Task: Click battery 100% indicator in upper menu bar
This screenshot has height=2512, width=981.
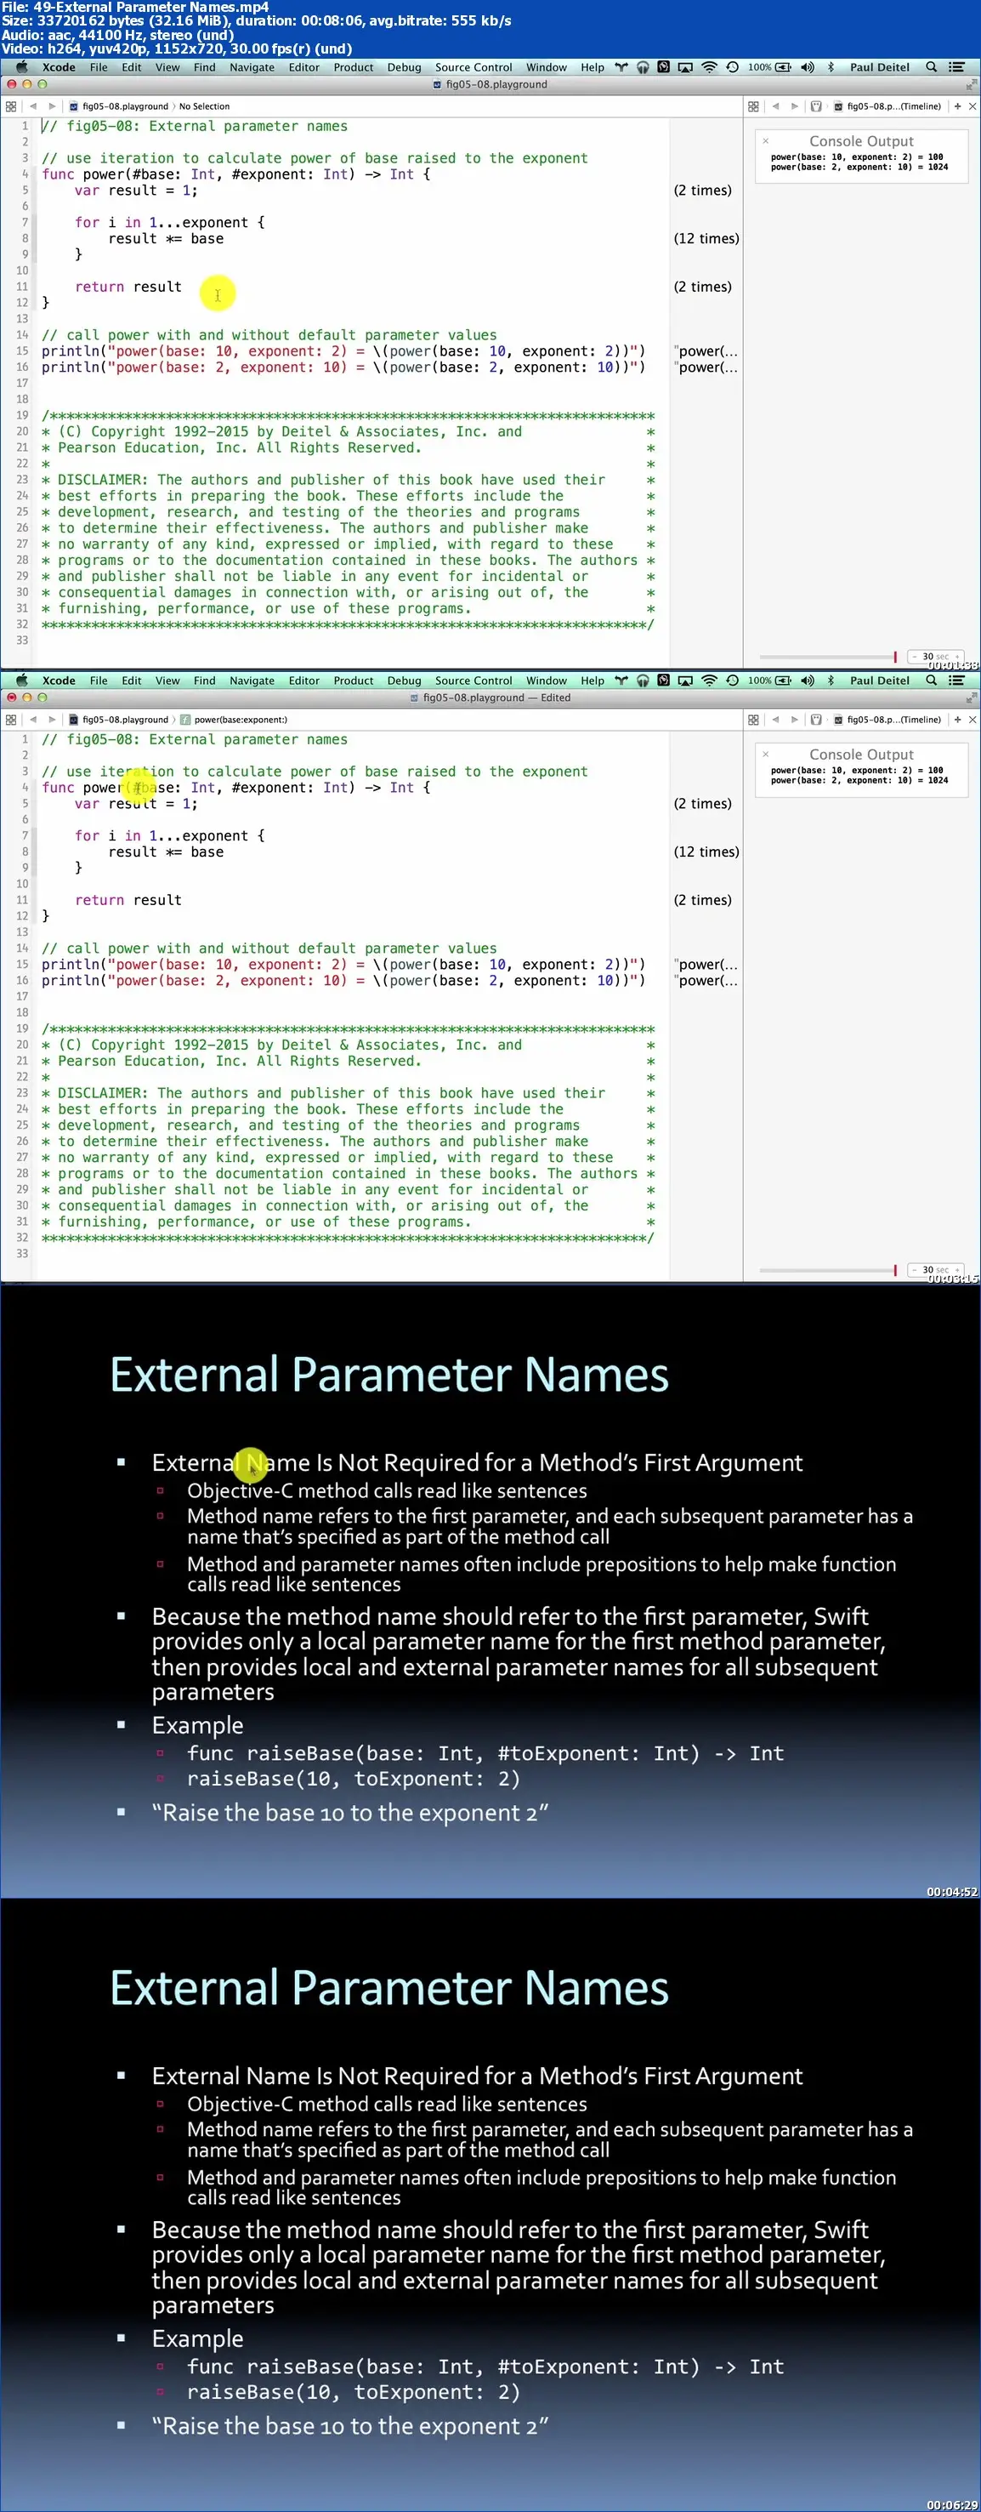Action: point(769,67)
